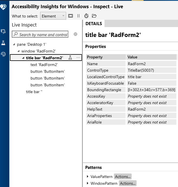This screenshot has height=187, width=178.
Task: Click the magnifier icon in the search box
Action: coord(16,34)
